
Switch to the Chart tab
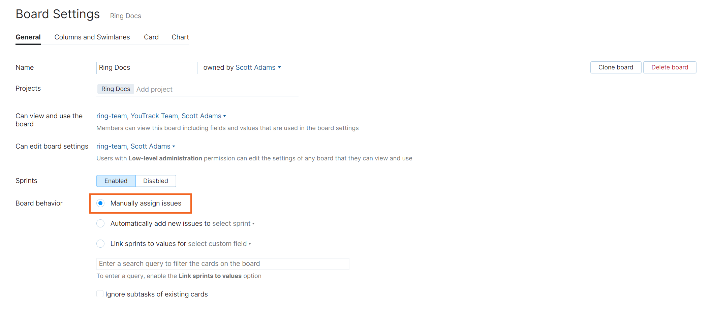click(x=180, y=37)
